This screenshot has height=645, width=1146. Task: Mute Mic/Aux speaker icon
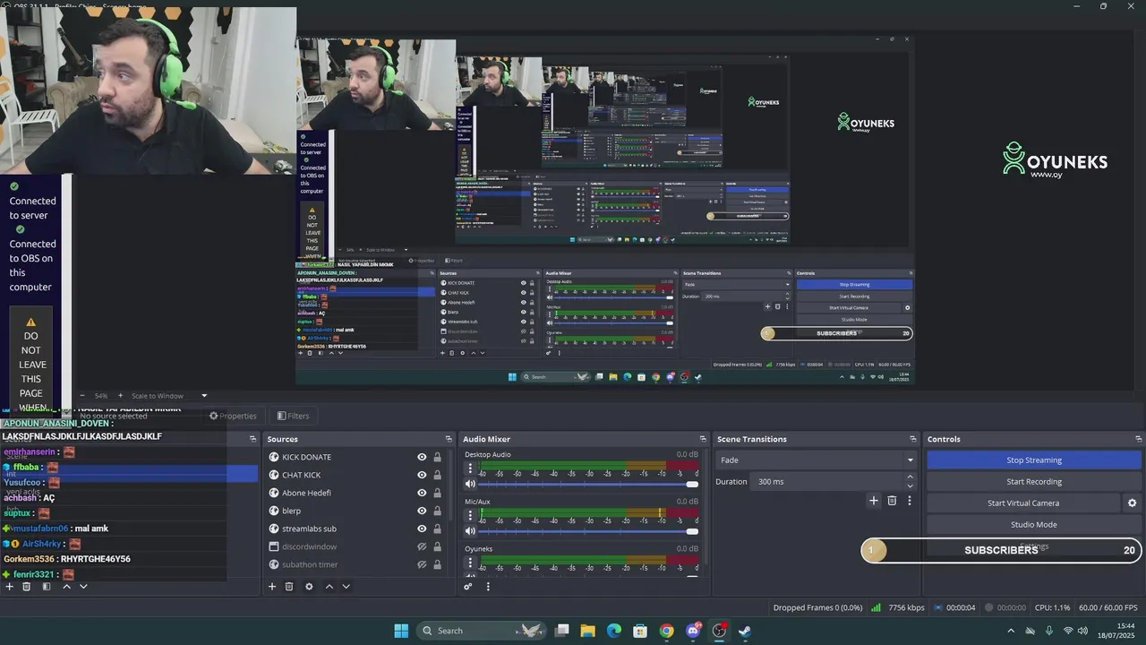point(470,531)
